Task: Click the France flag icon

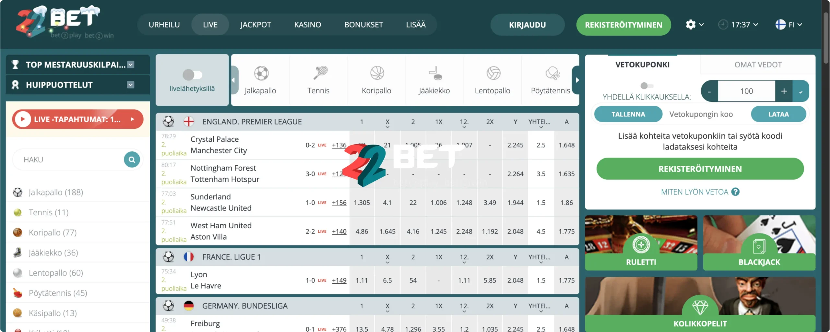Action: point(189,257)
